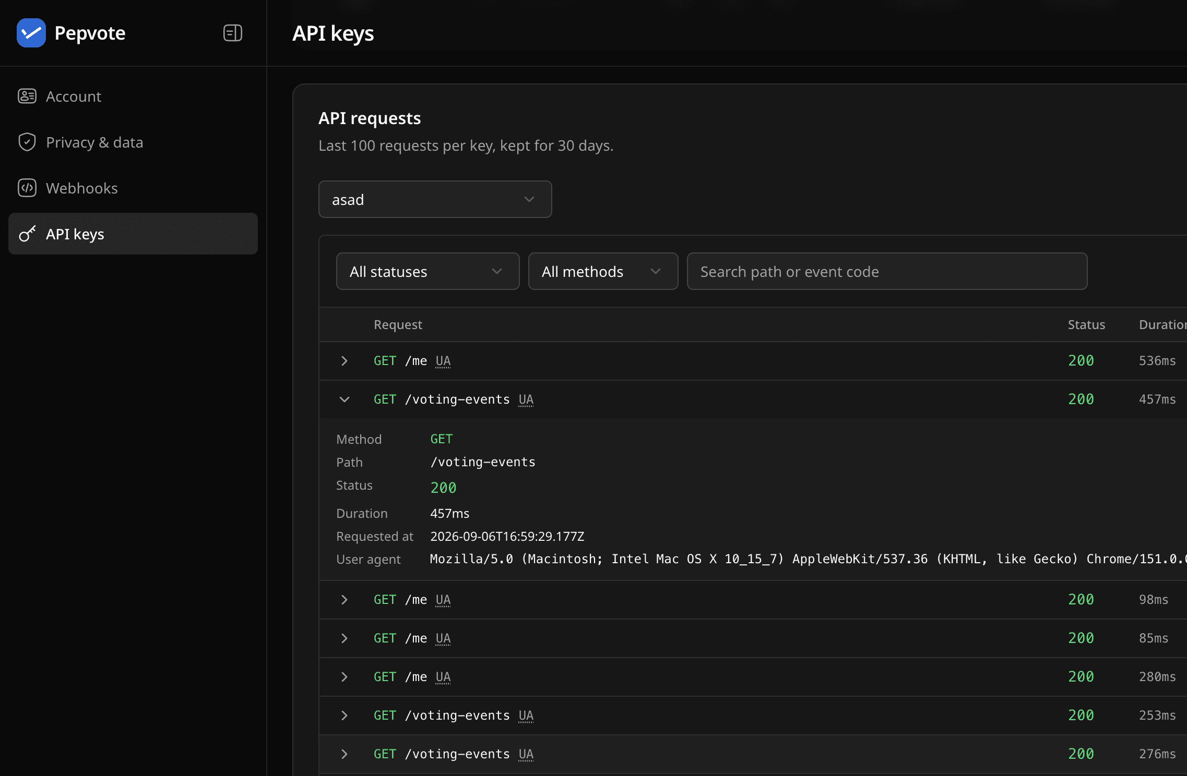Expand the 280ms GET /me request

click(x=344, y=677)
